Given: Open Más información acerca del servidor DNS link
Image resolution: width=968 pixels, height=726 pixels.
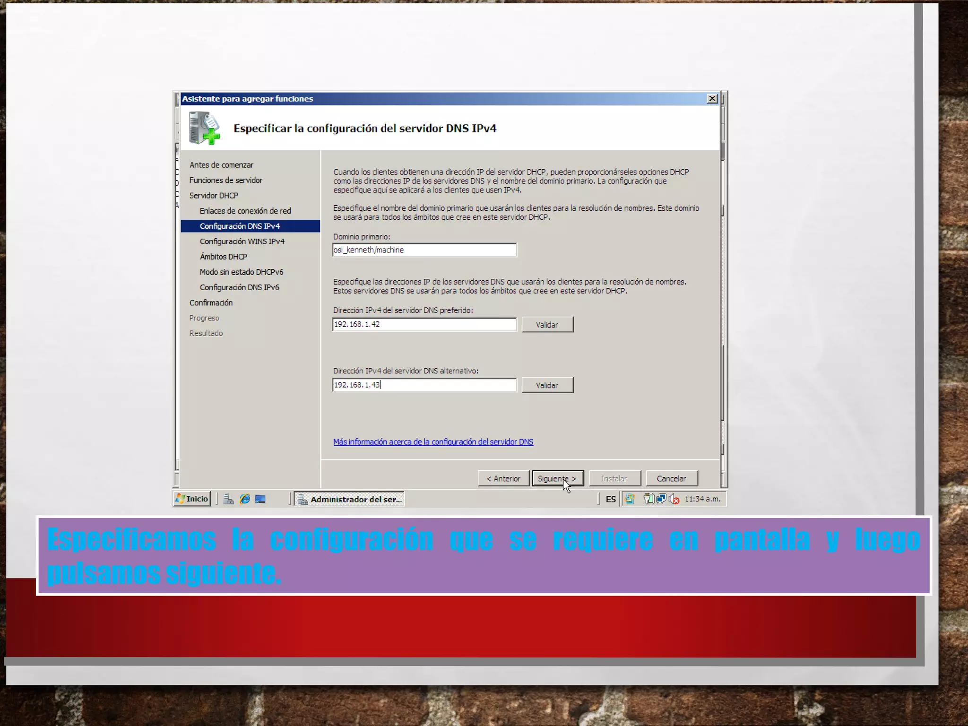Looking at the screenshot, I should 433,442.
